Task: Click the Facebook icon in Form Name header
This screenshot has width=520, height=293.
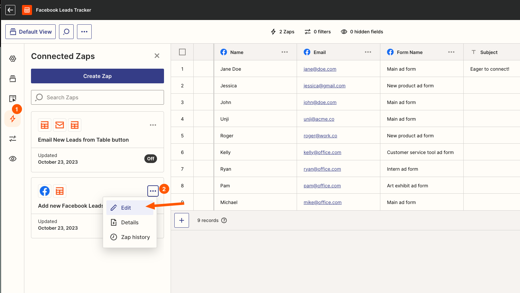Action: pos(390,52)
